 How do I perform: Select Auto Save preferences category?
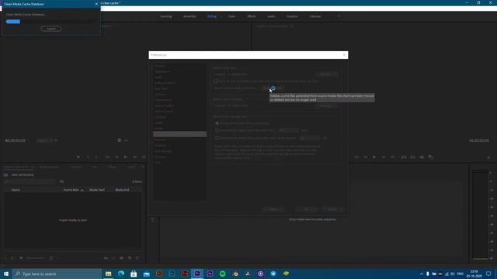pos(161,88)
